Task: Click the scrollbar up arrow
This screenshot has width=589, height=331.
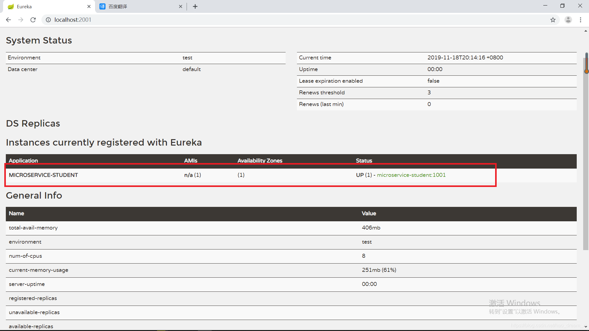Action: tap(586, 31)
